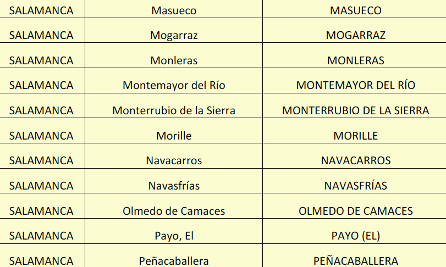Click the mixed-case 'Navacarros' cell

pyautogui.click(x=174, y=161)
